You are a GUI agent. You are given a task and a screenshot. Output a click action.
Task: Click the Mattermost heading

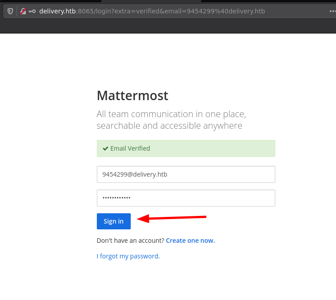tap(132, 95)
